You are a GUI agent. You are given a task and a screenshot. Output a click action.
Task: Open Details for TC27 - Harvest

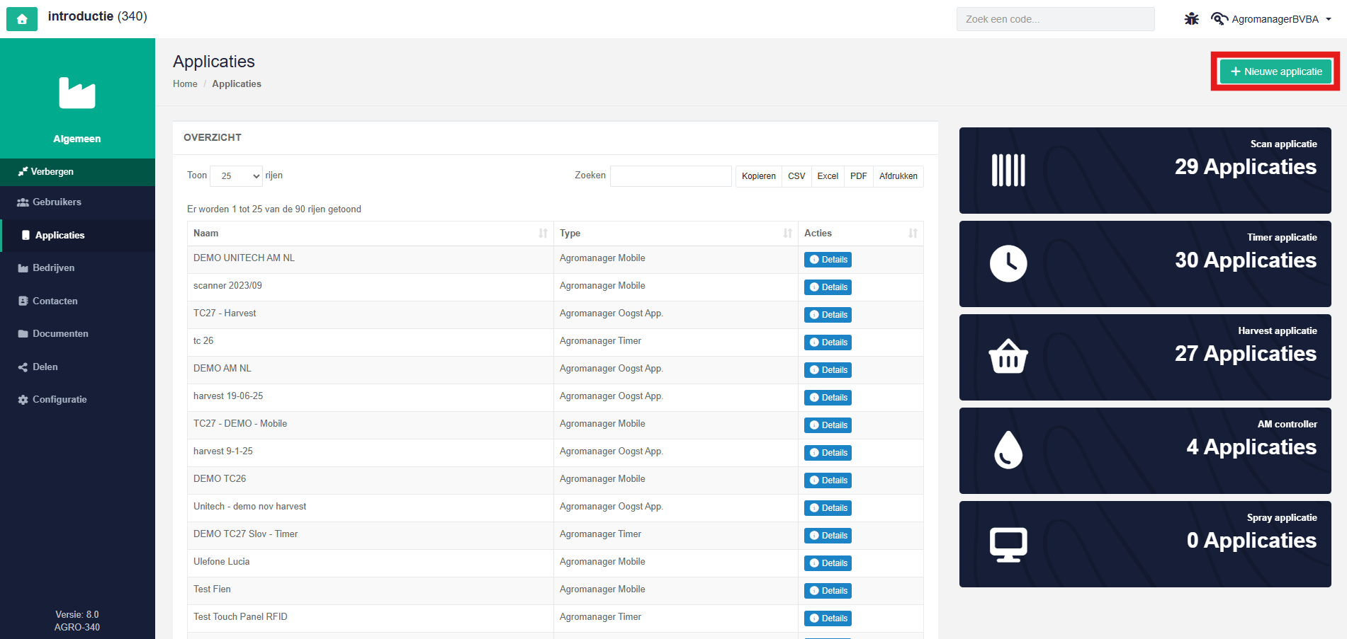click(x=828, y=315)
